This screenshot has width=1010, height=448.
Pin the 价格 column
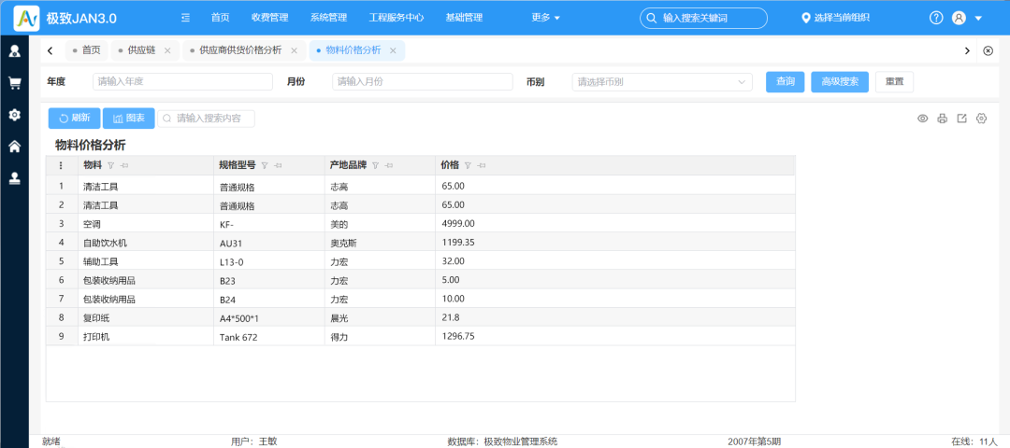482,166
